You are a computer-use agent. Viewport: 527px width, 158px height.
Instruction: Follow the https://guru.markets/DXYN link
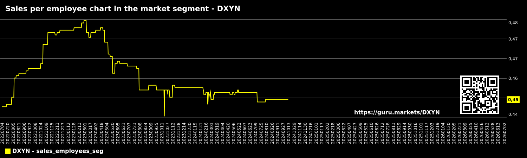coord(397,113)
